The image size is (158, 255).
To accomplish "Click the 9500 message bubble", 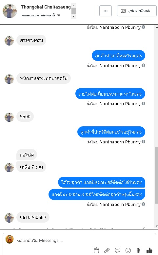I will pyautogui.click(x=25, y=117).
